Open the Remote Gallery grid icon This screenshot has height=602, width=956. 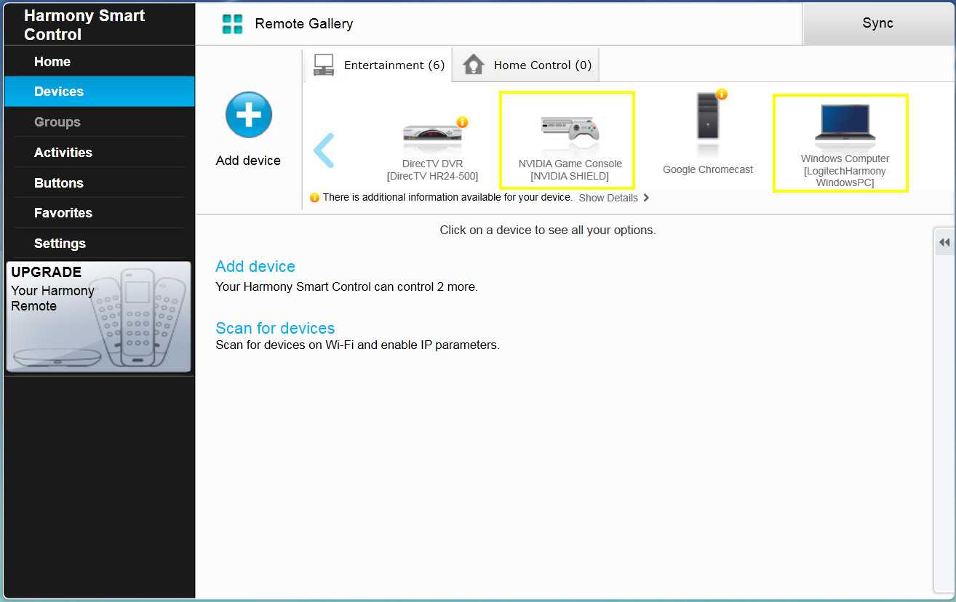pos(232,24)
